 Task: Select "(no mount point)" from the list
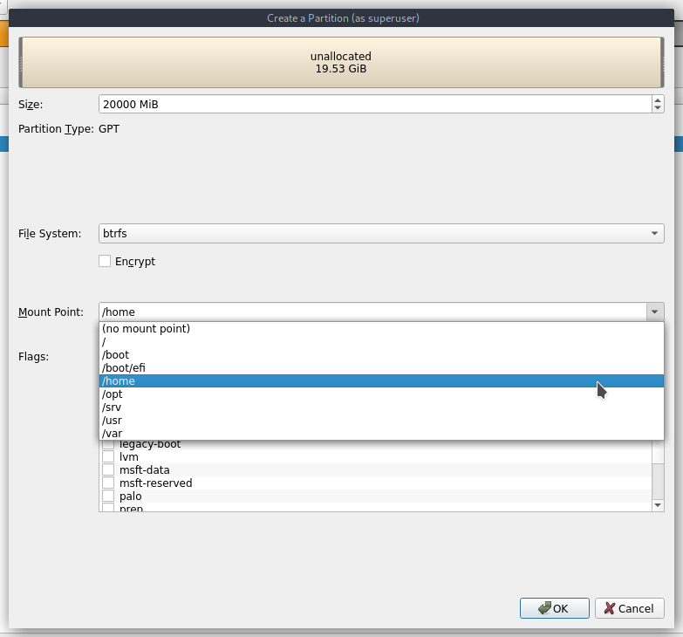147,329
